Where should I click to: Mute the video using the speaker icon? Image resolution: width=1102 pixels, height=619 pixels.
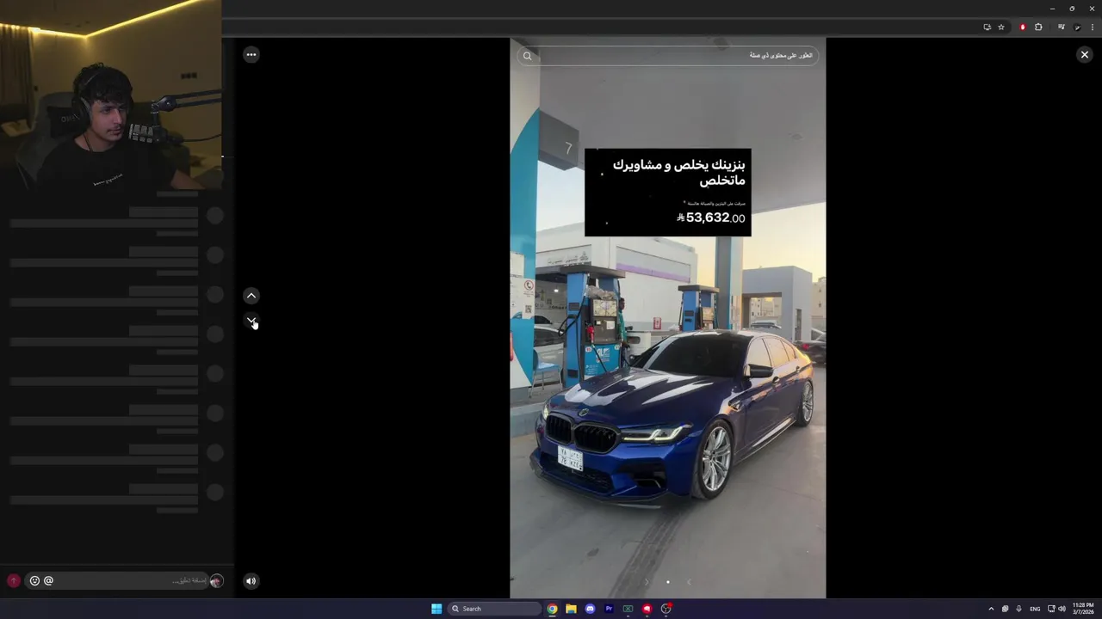[251, 581]
